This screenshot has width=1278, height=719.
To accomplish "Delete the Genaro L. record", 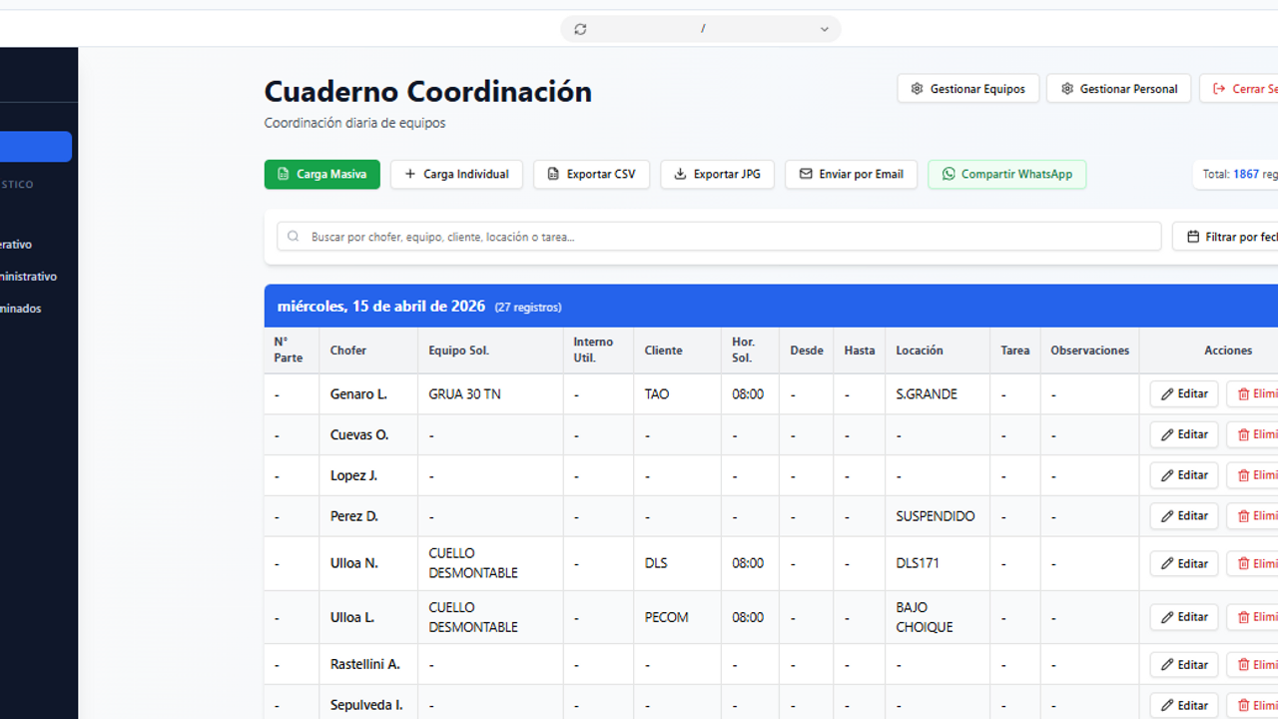I will (1252, 393).
